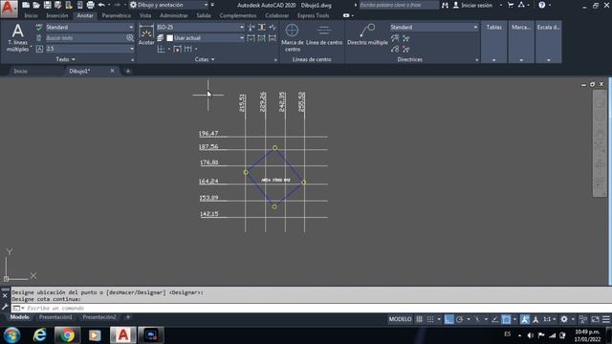Open Google Chrome from the taskbar
Image resolution: width=612 pixels, height=344 pixels.
click(67, 335)
